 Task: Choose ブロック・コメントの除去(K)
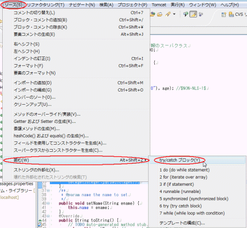[x=76, y=27]
